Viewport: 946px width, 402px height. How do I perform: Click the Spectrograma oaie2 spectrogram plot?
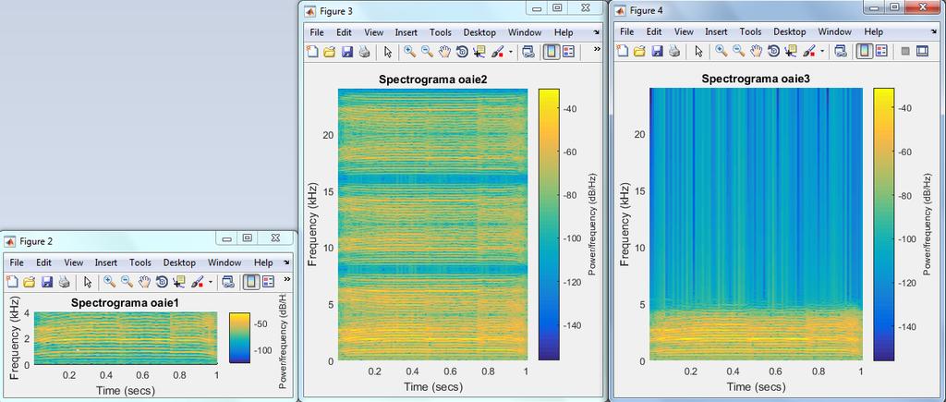point(432,225)
